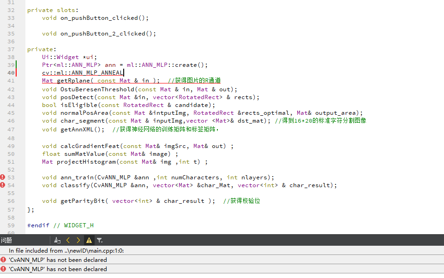The width and height of the screenshot is (444, 278).
Task: Click the '#endif // WIDGET_H' line
Action: 60,225
